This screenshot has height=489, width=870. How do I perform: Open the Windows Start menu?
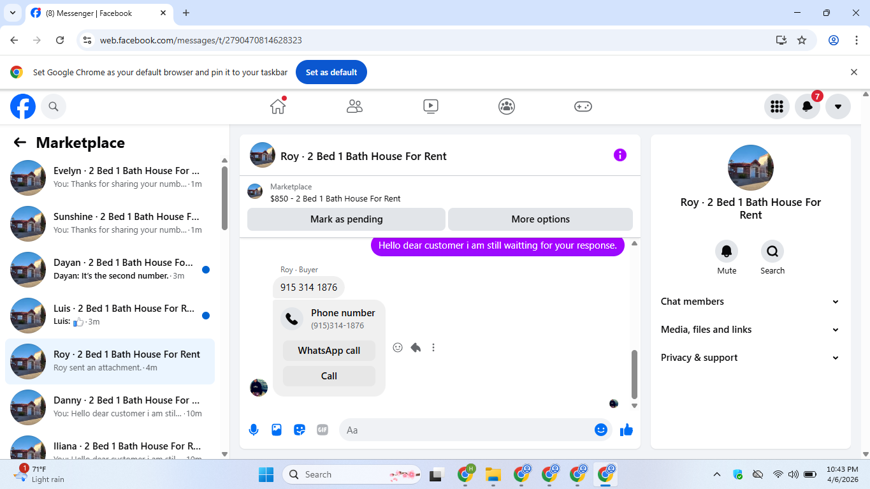(266, 474)
